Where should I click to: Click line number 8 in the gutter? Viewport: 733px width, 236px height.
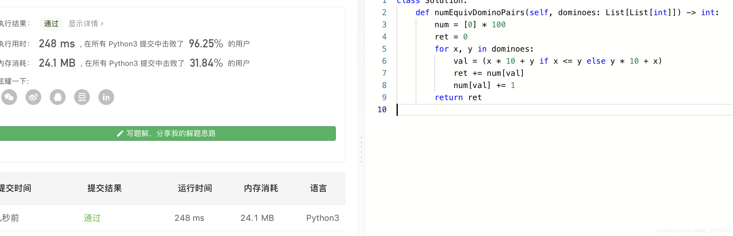[384, 85]
